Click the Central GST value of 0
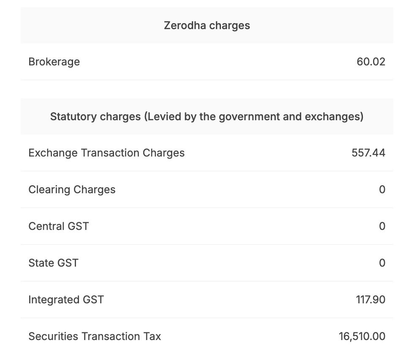This screenshot has width=414, height=351. [382, 226]
